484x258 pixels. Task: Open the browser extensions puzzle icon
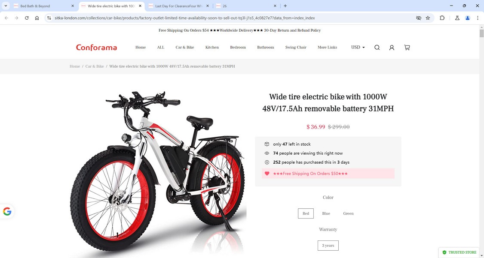(442, 18)
